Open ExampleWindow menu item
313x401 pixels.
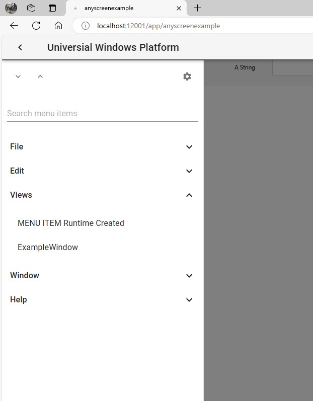pyautogui.click(x=48, y=247)
